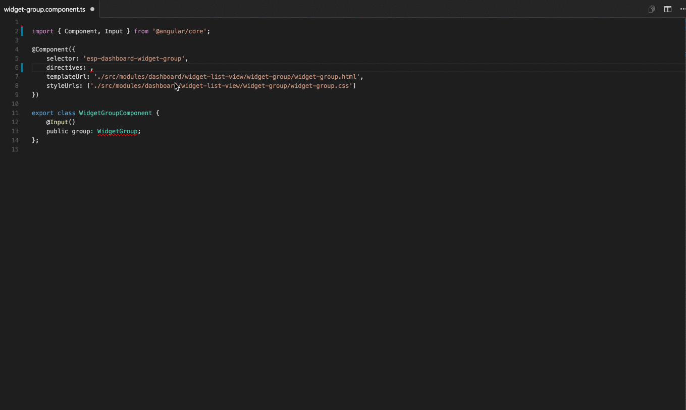This screenshot has width=686, height=410.
Task: Click the export keyword on line 11
Action: 42,113
